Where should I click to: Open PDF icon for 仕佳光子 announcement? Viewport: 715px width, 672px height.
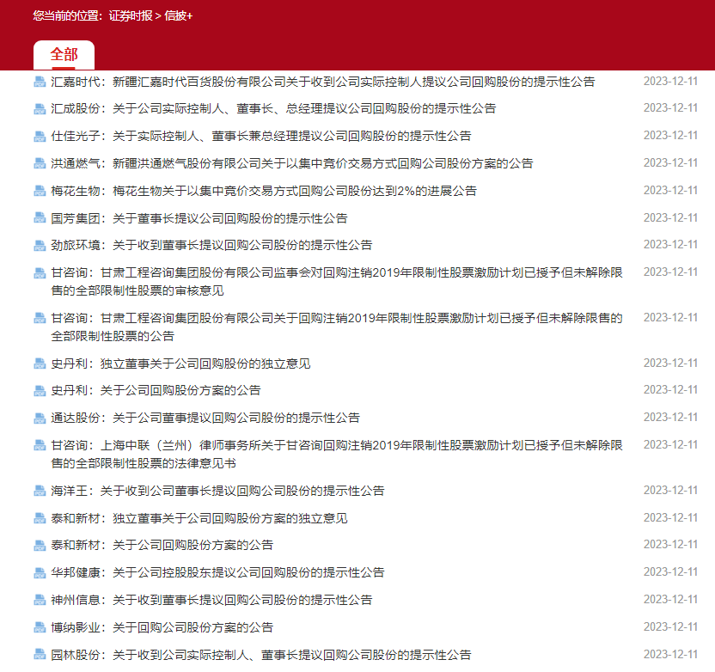tap(40, 137)
